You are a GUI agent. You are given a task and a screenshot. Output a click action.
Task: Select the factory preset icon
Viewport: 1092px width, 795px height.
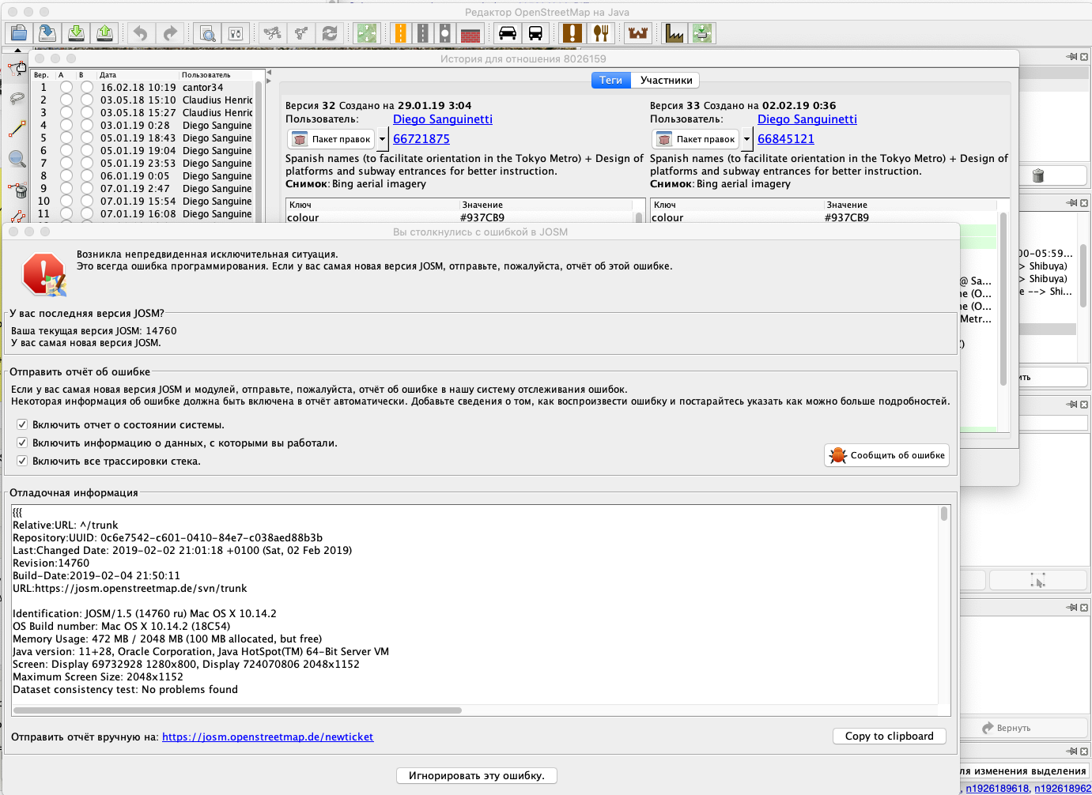point(674,33)
